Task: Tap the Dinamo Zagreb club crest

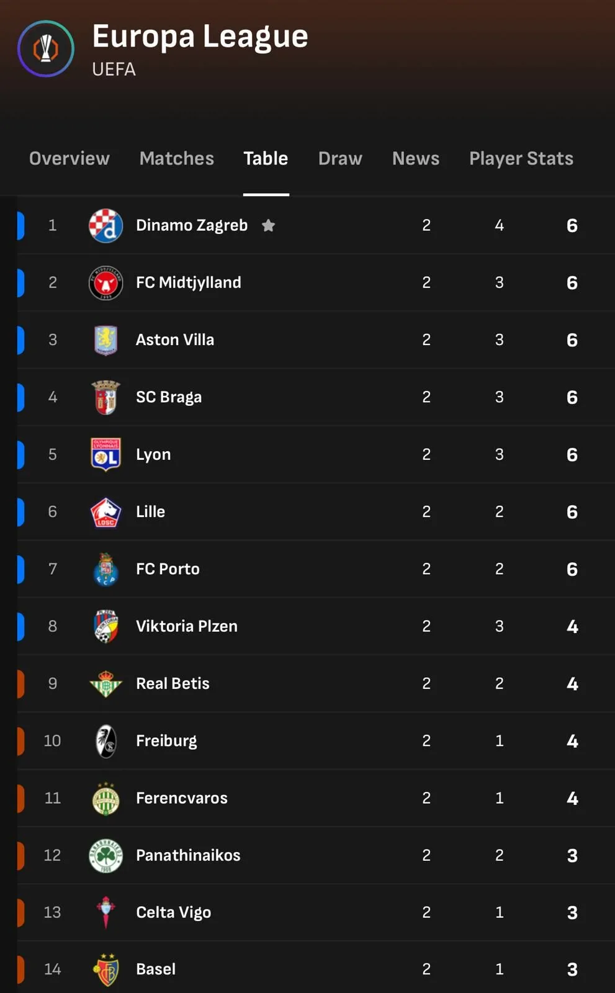Action: [105, 225]
